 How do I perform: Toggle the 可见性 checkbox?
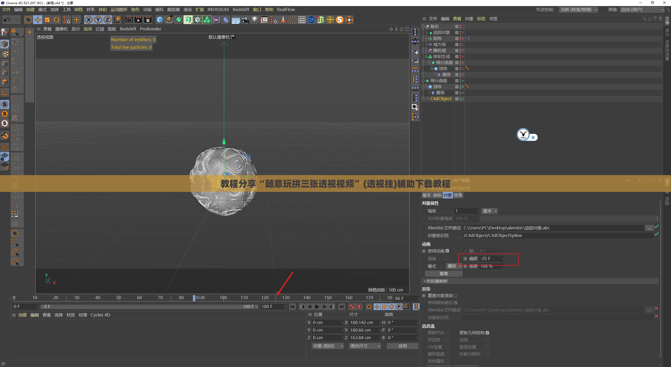pos(447,340)
